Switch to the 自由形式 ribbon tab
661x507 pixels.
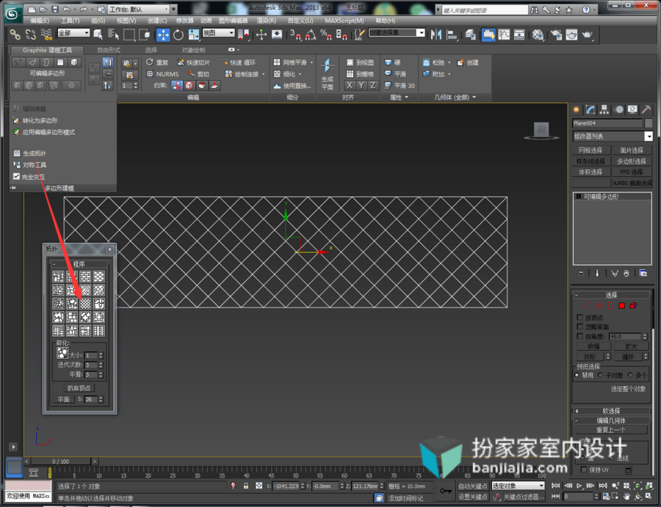[x=109, y=50]
